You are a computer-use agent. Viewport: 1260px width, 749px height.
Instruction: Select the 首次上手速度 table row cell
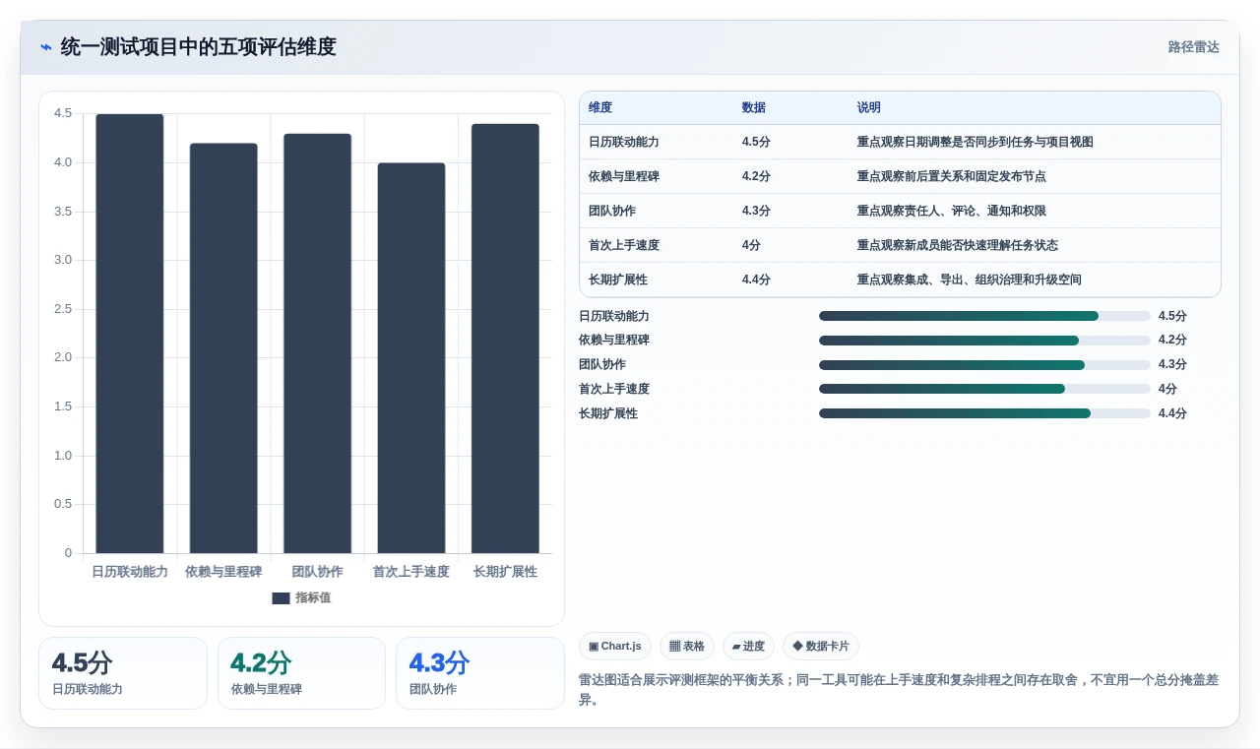point(624,246)
